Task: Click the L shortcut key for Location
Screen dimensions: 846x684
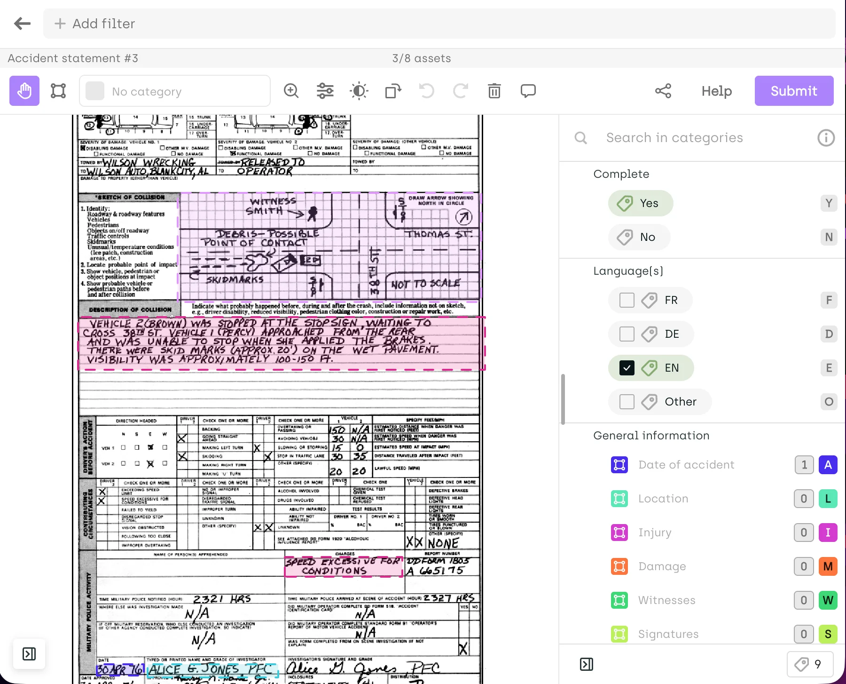Action: 828,499
